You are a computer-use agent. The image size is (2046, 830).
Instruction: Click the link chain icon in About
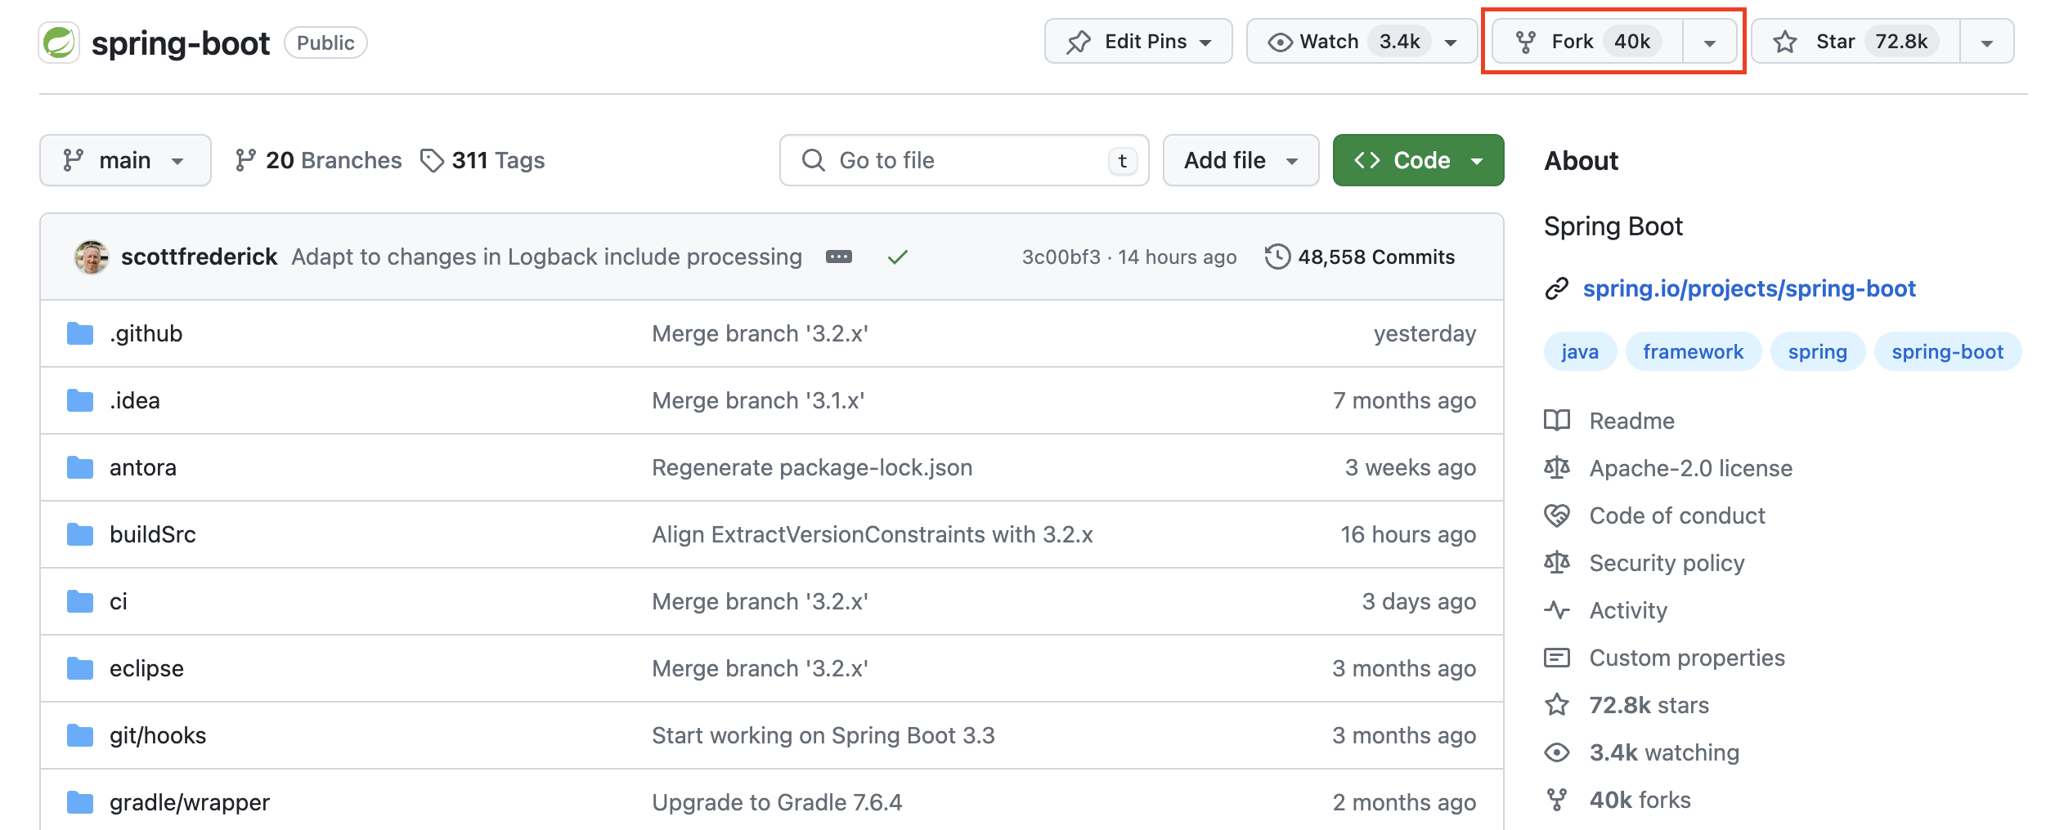point(1557,288)
